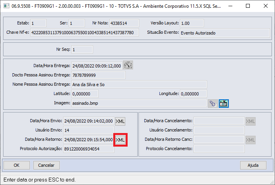Maximize the FT0909G1 window
The height and width of the screenshot is (185, 275).
point(248,6)
